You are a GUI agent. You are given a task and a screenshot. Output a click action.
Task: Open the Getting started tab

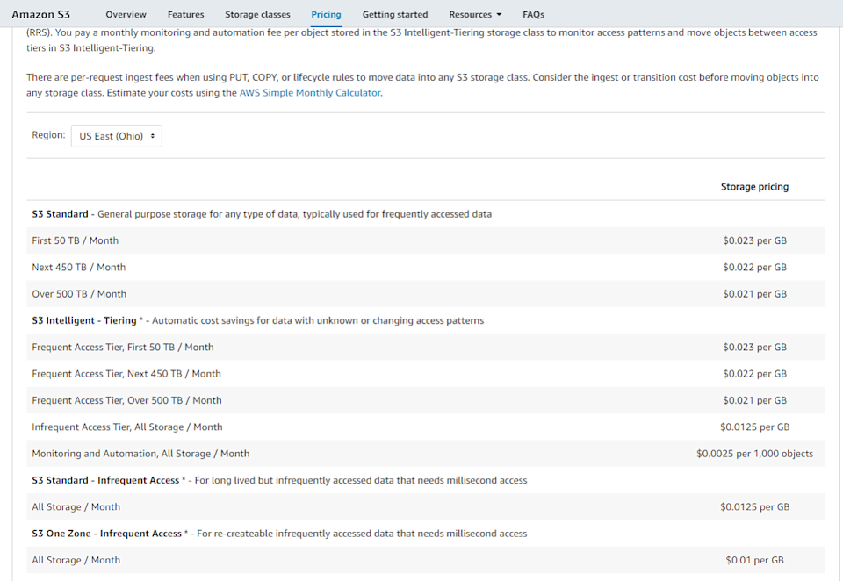395,15
